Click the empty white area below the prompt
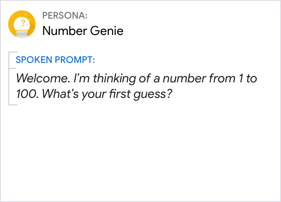The height and width of the screenshot is (202, 281). [x=140, y=155]
